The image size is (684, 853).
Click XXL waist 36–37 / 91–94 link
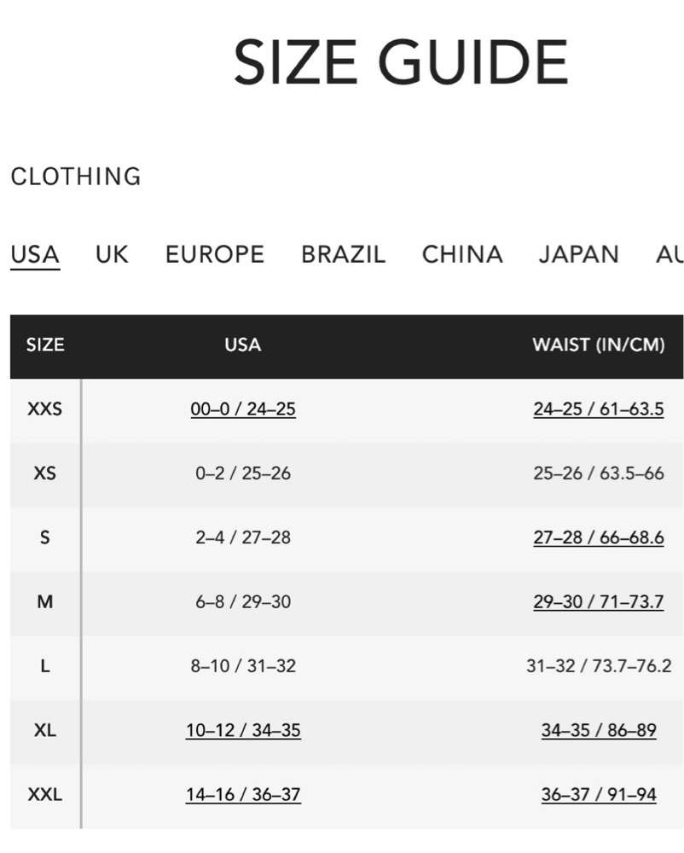(x=599, y=794)
